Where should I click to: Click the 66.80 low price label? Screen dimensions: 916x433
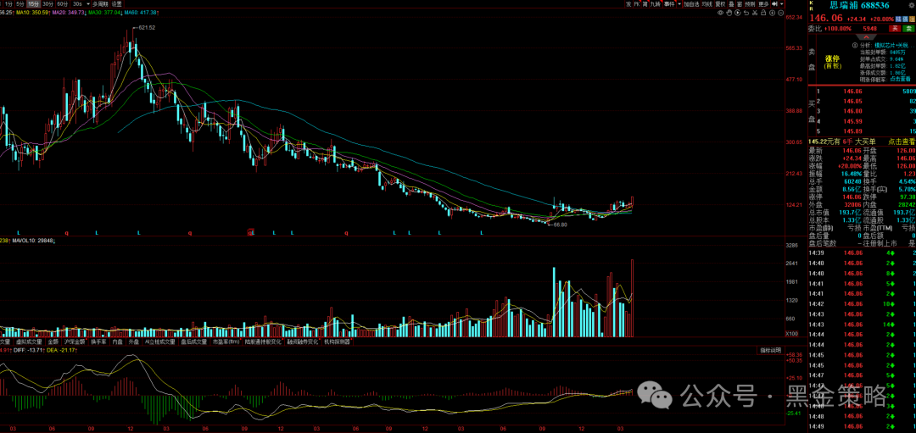click(560, 224)
